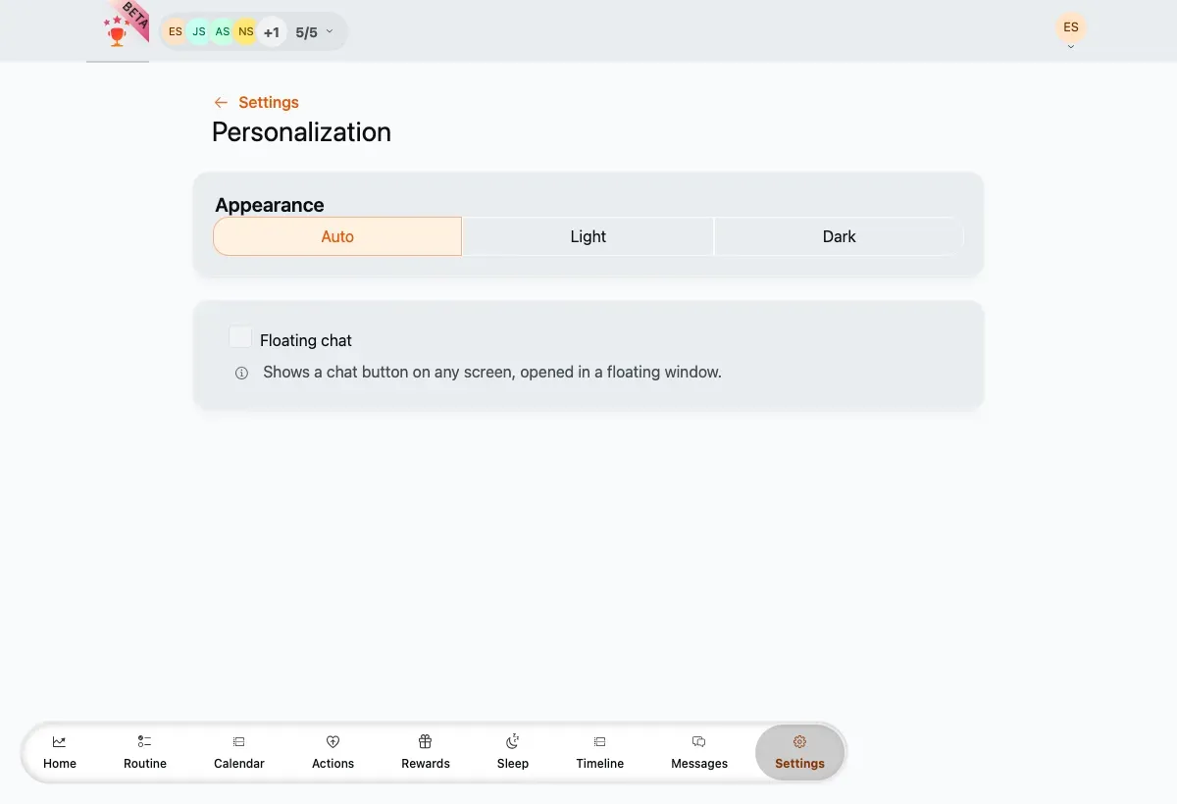Select the ES avatar in member group
This screenshot has height=804, width=1177.
176,32
